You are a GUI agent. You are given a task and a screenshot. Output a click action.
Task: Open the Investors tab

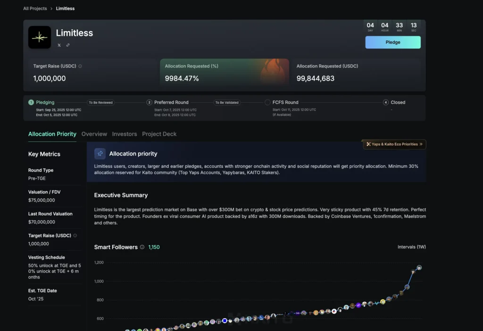click(125, 134)
